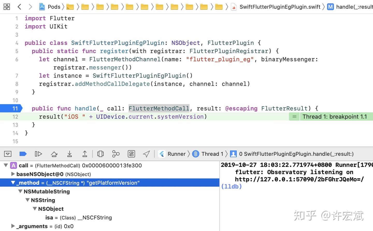Click the Step over icon

pos(54,154)
